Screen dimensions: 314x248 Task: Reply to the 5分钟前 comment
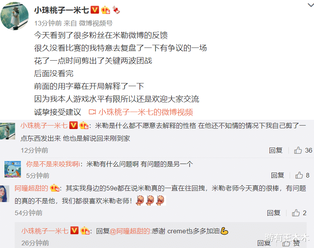click(x=278, y=175)
